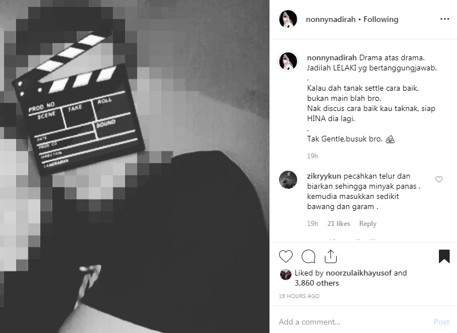
Task: Share the post using the upload arrow icon
Action: click(x=331, y=256)
